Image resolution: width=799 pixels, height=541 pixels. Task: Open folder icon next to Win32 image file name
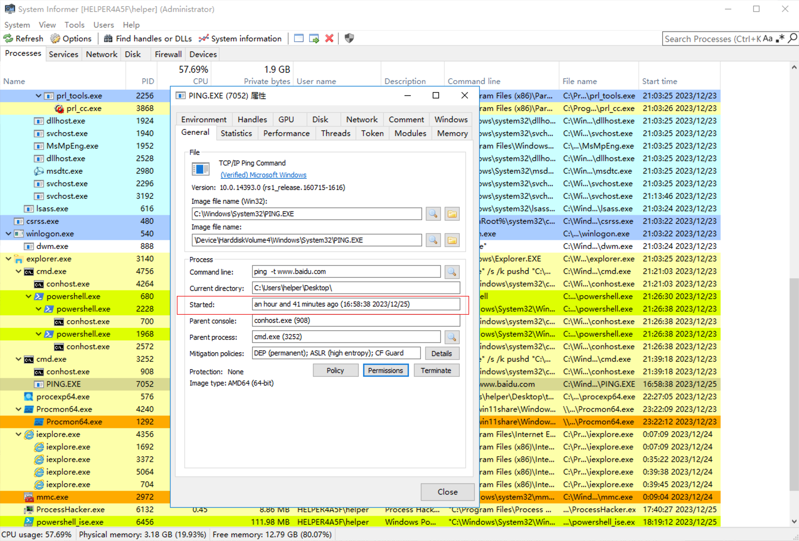tap(452, 214)
